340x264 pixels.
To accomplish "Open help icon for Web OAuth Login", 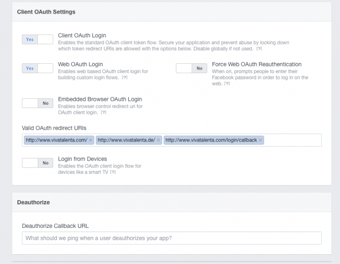I will tap(125, 77).
